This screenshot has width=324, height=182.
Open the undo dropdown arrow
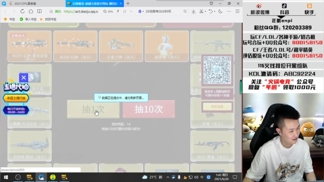(215, 11)
